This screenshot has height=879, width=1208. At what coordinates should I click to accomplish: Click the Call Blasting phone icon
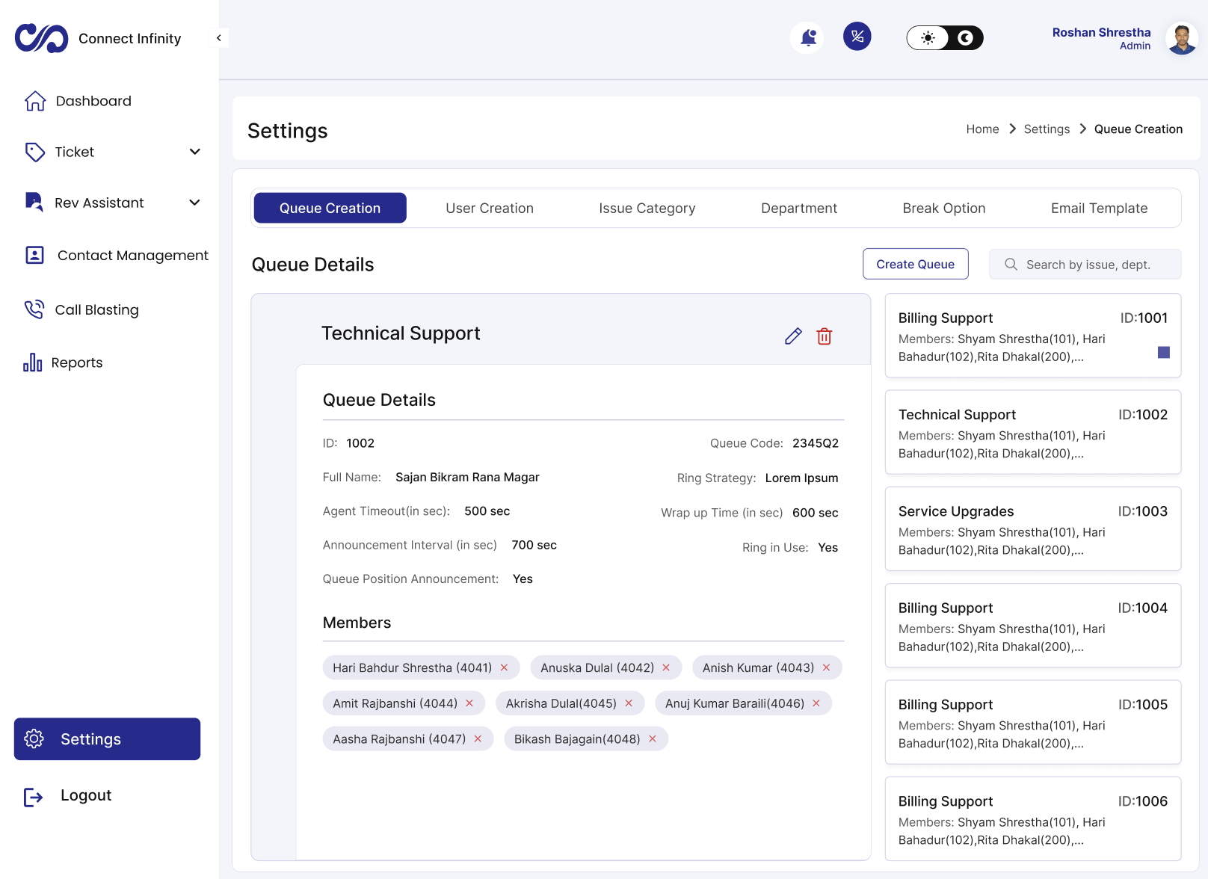coord(34,309)
